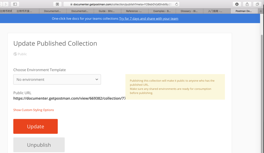Viewport: 264px width, 153px height.
Task: Click the Choose Environment Template label
Action: click(x=40, y=70)
